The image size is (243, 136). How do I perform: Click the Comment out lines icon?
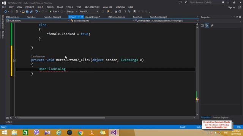(x=116, y=12)
